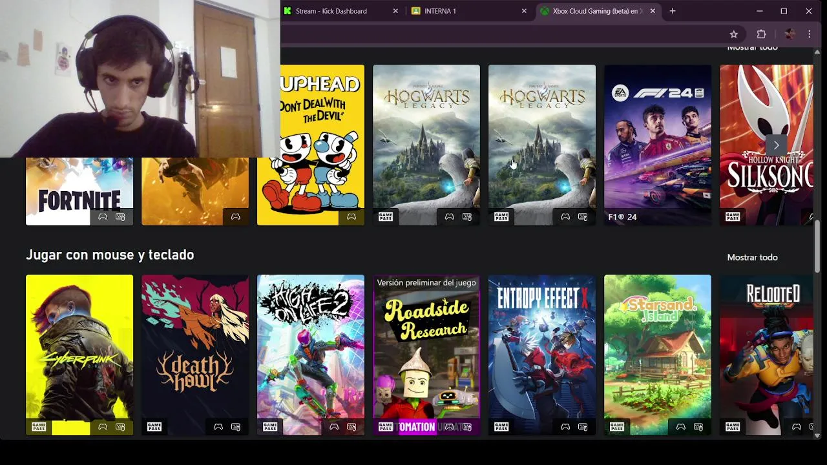827x465 pixels.
Task: Open the Entropy Effect X card
Action: click(542, 355)
